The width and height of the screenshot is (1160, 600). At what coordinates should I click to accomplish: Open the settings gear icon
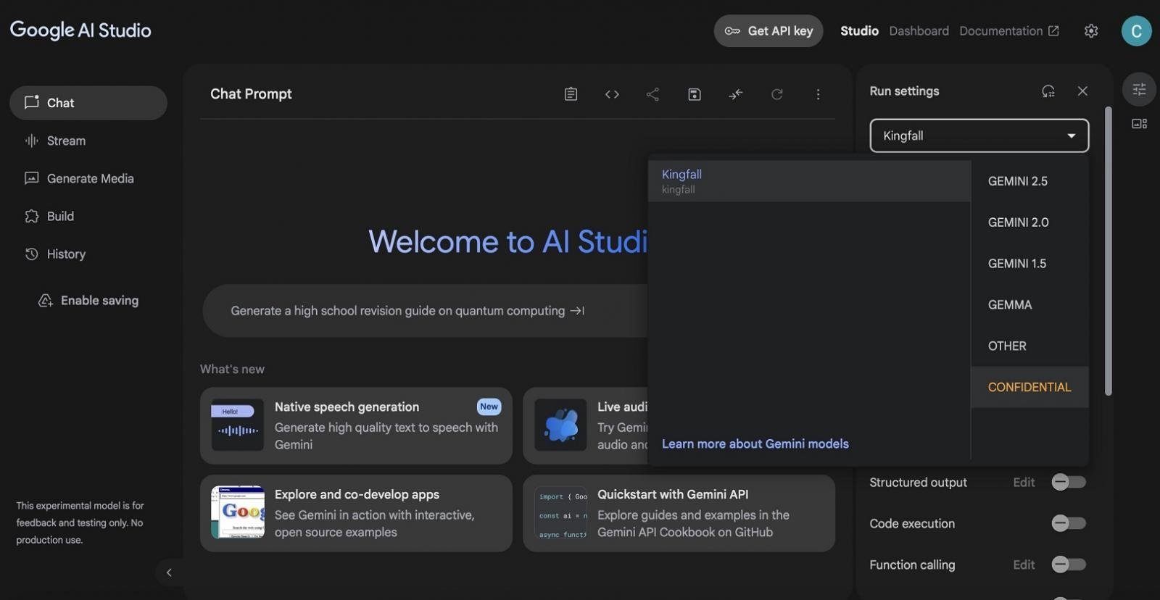coord(1090,30)
